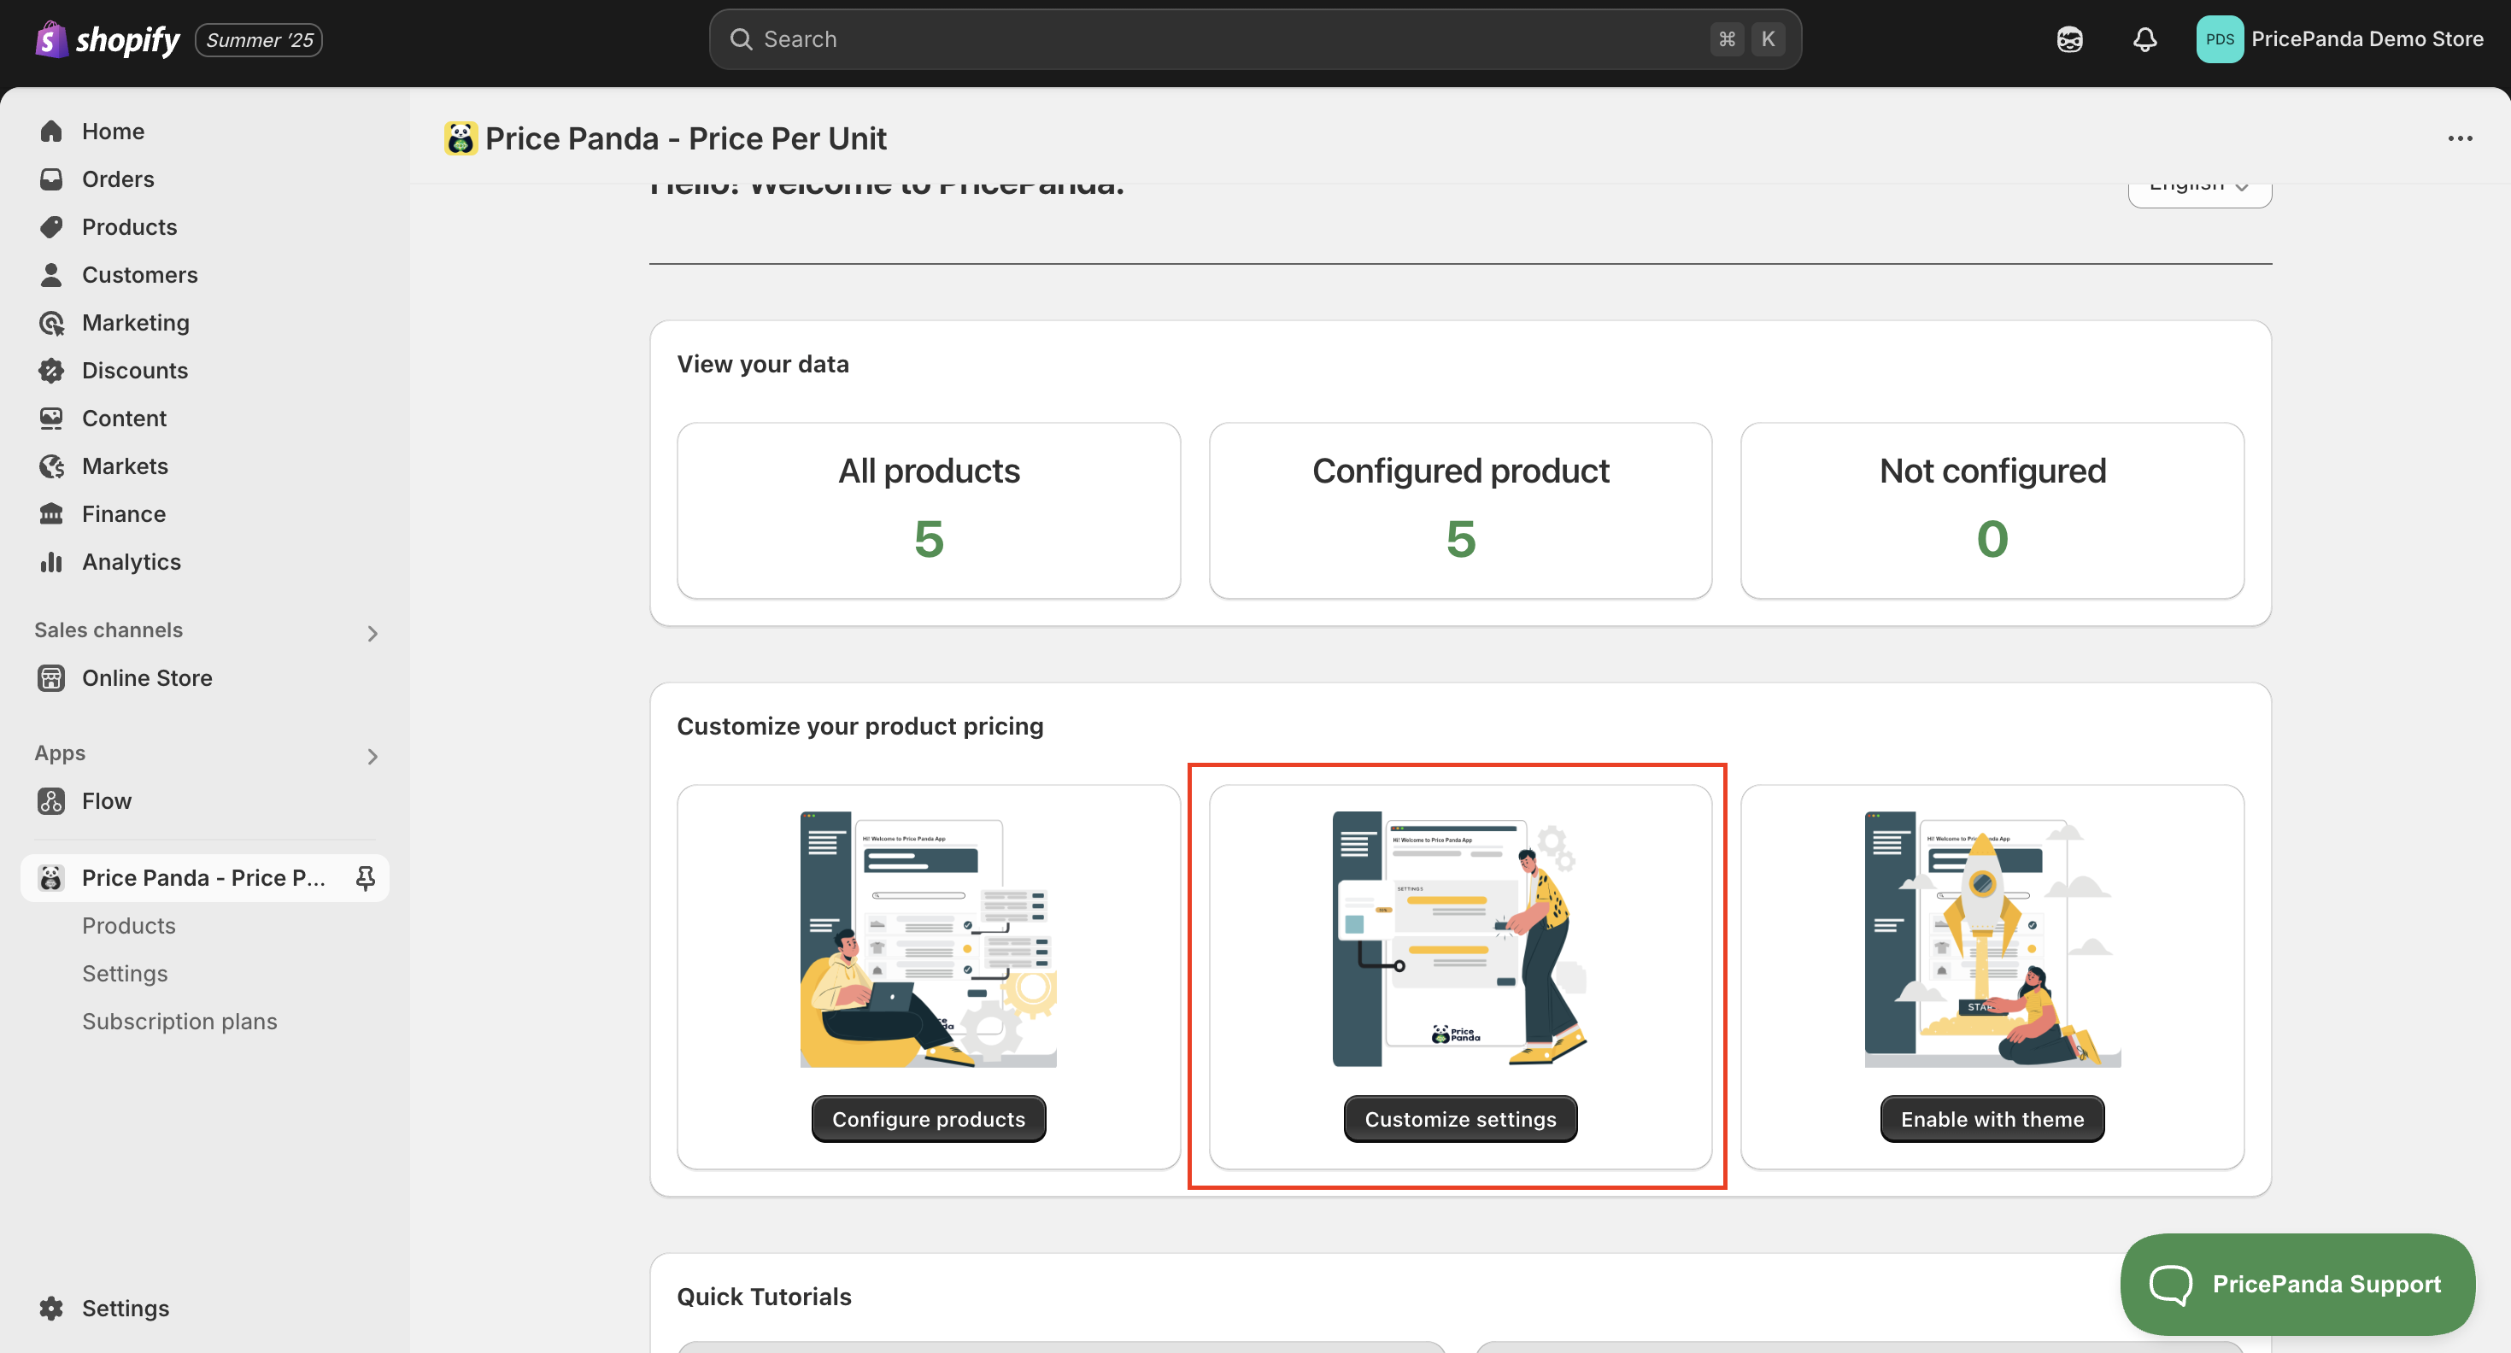Click the Summer '25 edition badge
2511x1353 pixels.
pyautogui.click(x=258, y=40)
